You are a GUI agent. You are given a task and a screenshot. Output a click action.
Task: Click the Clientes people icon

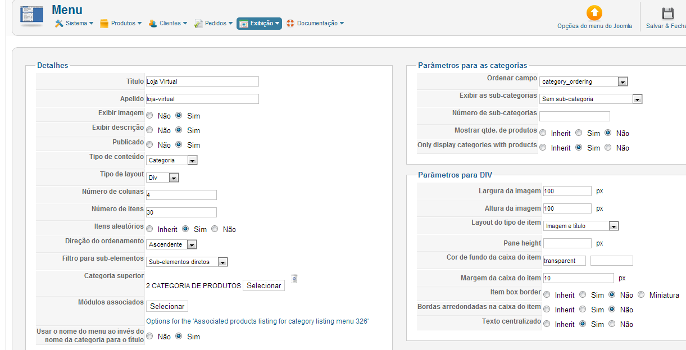point(152,24)
